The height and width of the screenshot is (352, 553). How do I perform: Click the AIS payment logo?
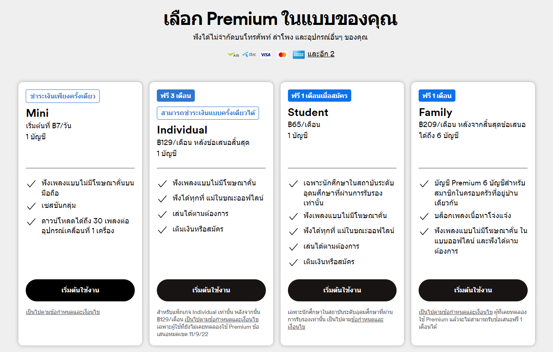coord(233,54)
